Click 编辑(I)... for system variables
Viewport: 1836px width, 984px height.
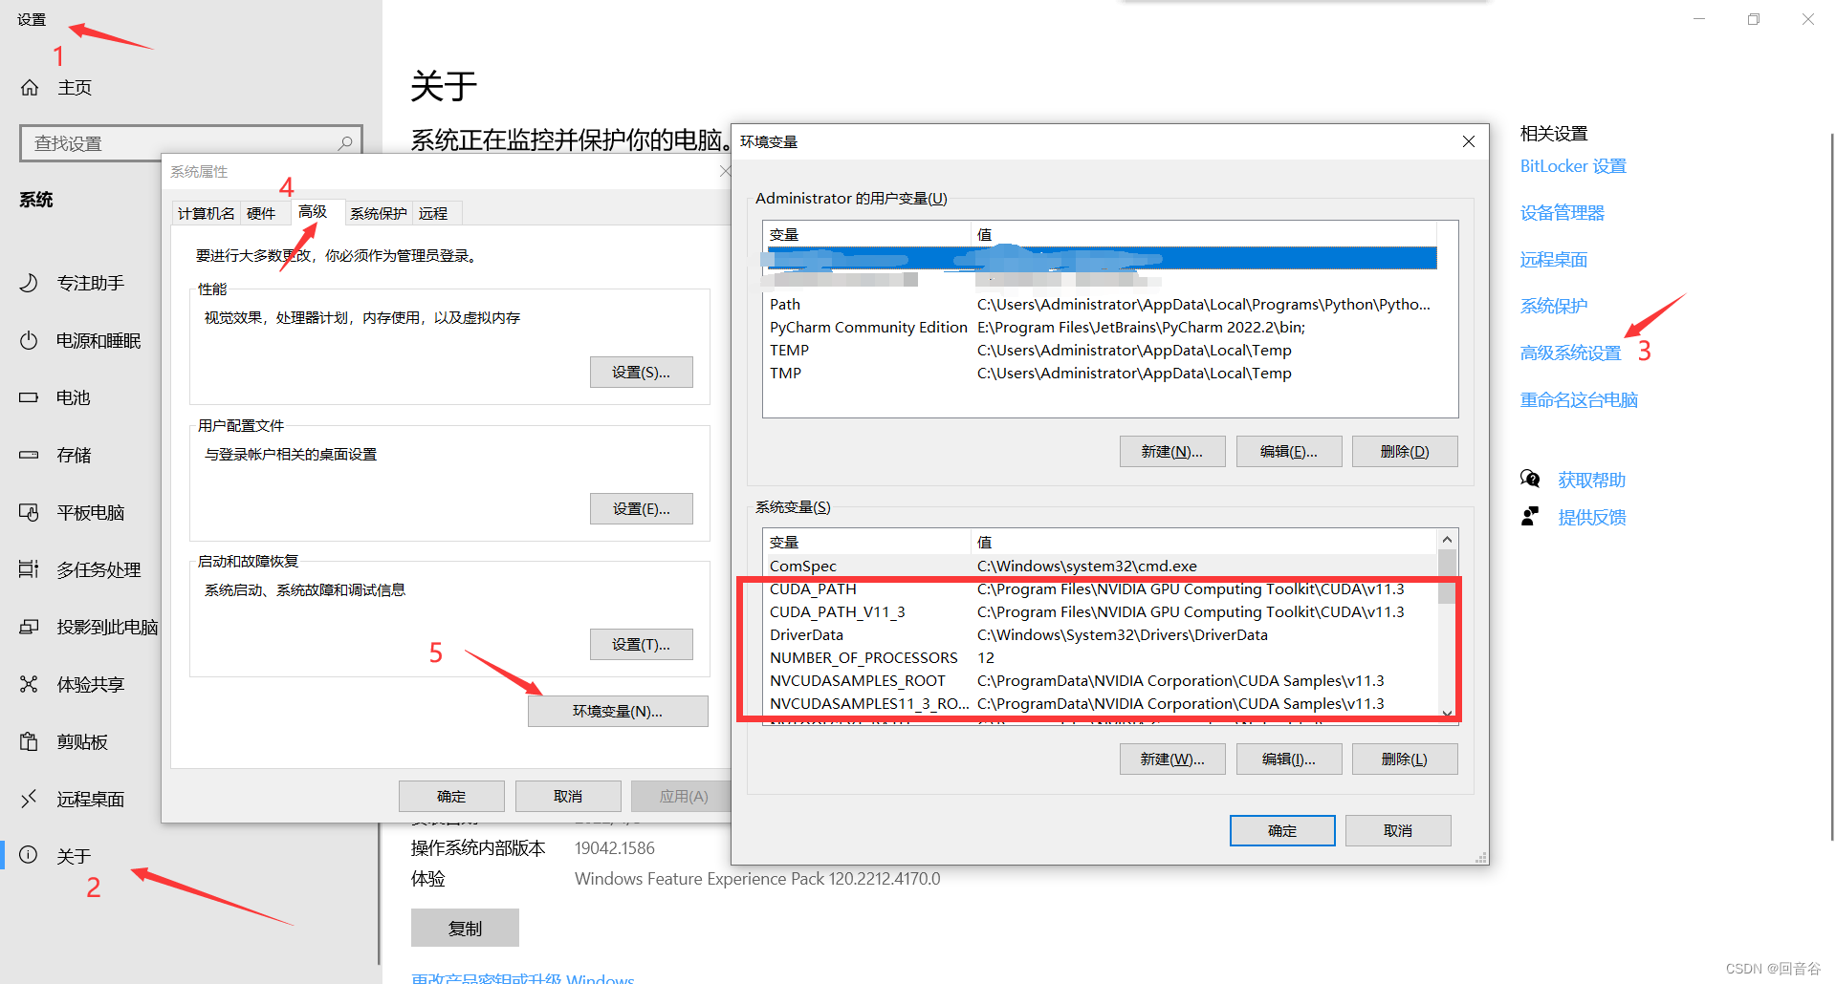click(x=1289, y=759)
